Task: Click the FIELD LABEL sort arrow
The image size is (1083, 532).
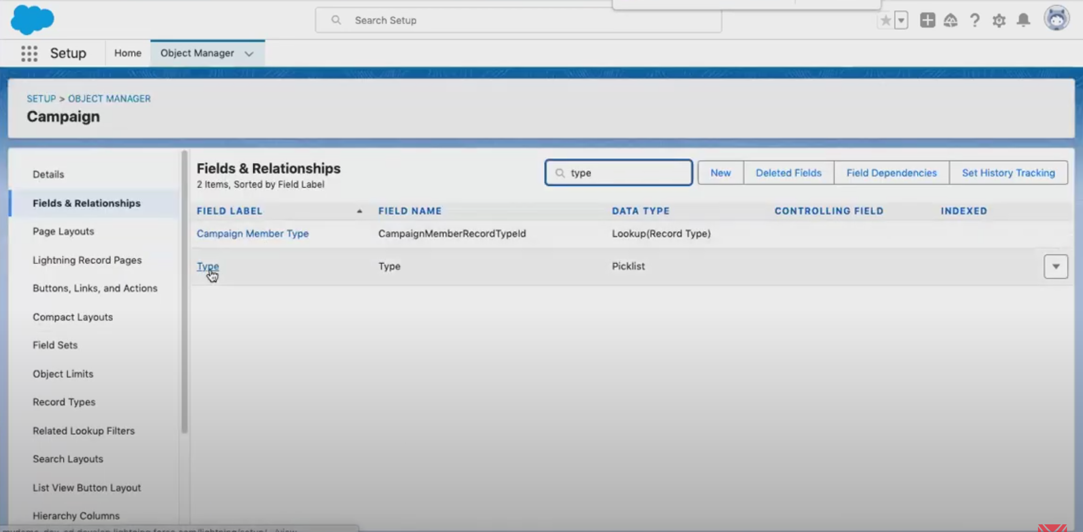Action: [x=359, y=211]
